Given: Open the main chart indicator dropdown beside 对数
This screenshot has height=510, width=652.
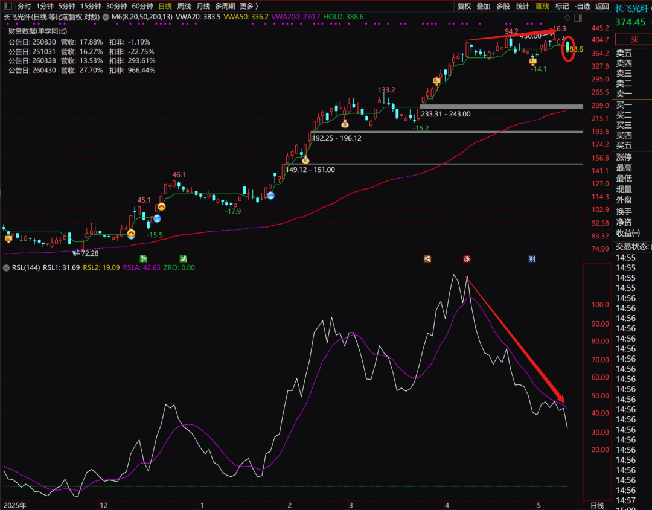Looking at the screenshot, I should tap(106, 17).
